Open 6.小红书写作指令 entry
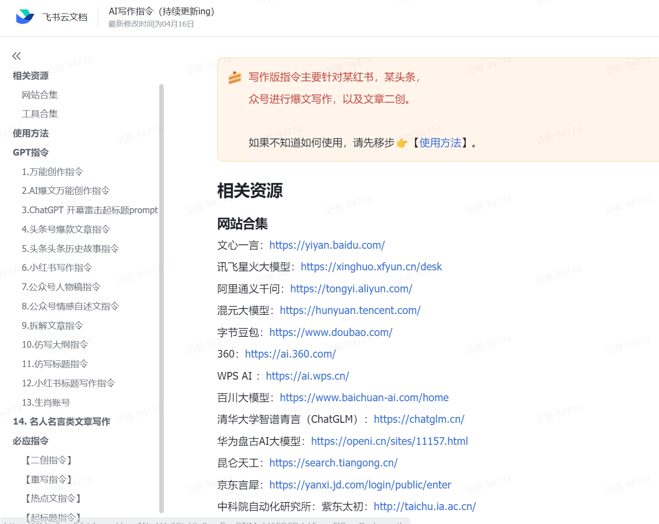Screen dimensions: 659x524 (57, 268)
